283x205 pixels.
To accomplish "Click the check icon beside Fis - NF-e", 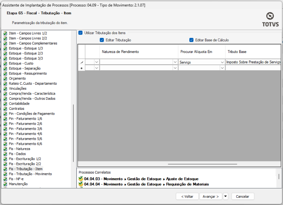I will 5,179.
